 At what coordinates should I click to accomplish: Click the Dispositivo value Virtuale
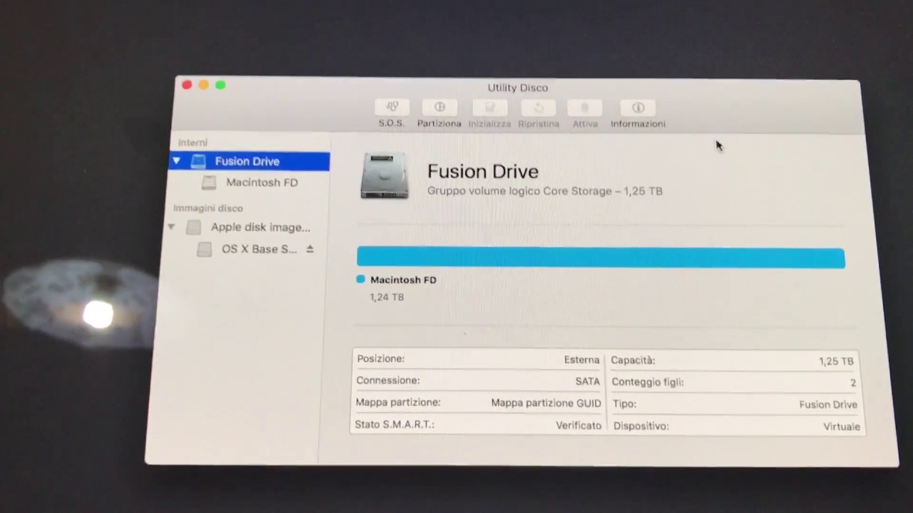click(842, 427)
